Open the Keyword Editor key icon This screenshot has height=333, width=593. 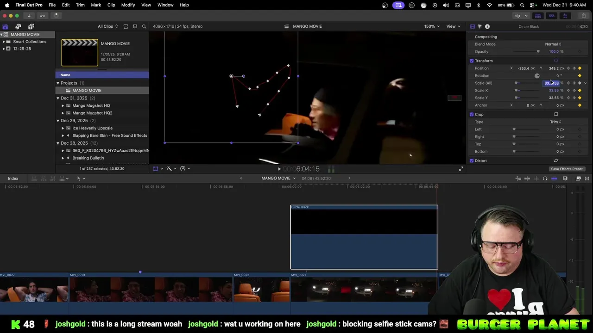42,15
